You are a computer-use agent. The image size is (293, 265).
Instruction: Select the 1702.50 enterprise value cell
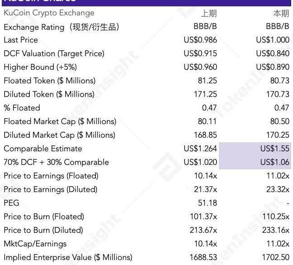click(275, 257)
